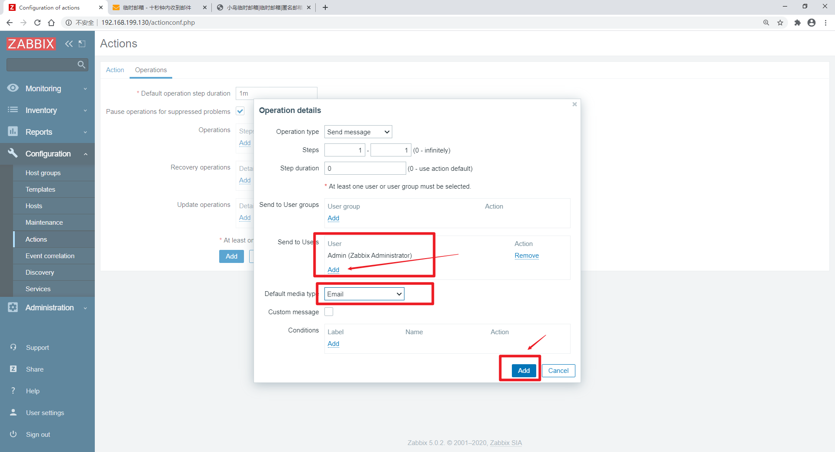
Task: Click Configuration wrench icon
Action: pos(13,153)
